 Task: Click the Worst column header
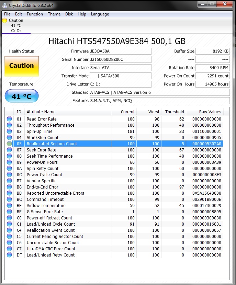pyautogui.click(x=149, y=112)
